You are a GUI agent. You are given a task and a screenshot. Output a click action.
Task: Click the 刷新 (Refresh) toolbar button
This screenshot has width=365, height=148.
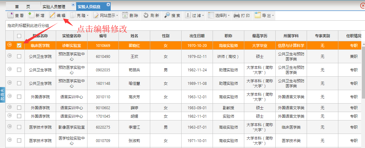pos(151,15)
